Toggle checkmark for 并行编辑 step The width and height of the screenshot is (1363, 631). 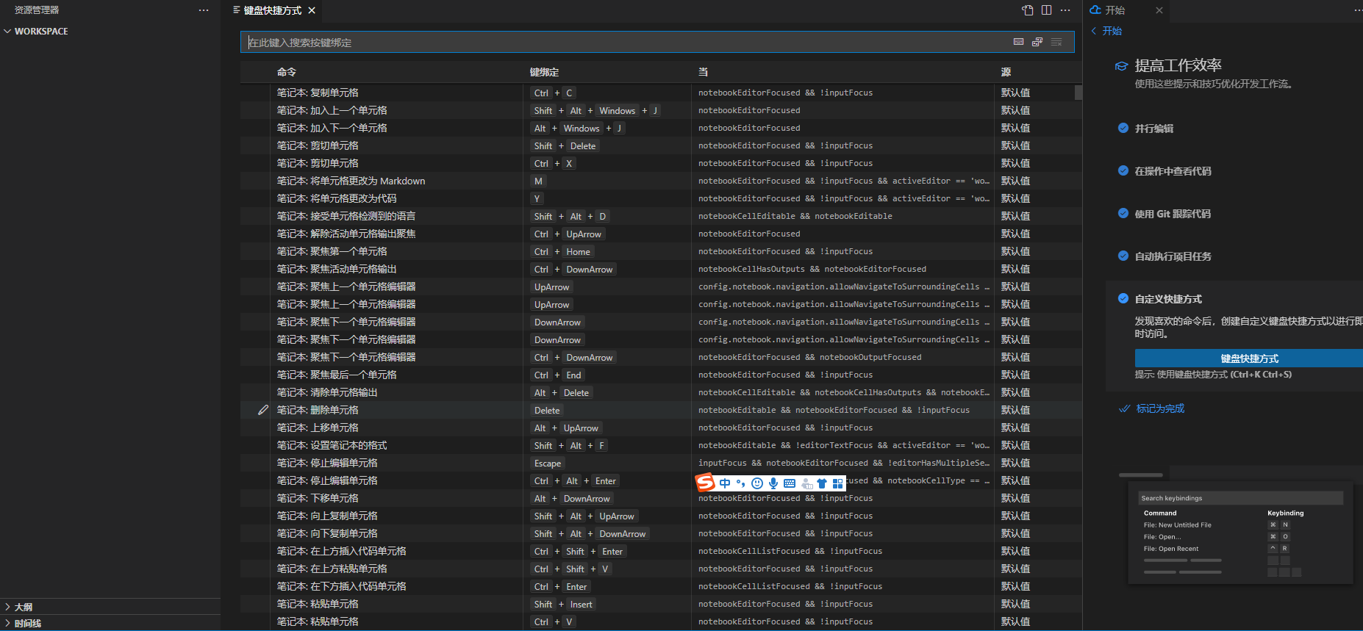[1123, 128]
